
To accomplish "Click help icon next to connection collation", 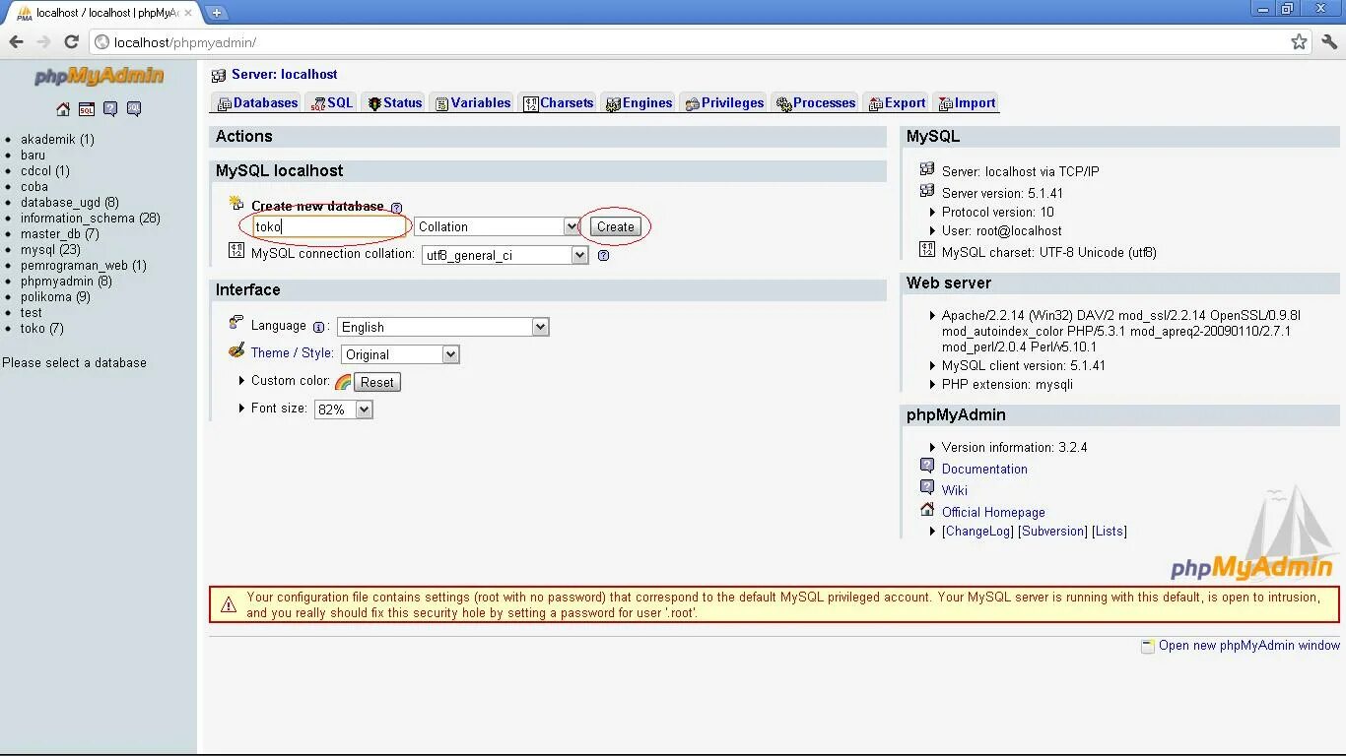I will pyautogui.click(x=603, y=255).
